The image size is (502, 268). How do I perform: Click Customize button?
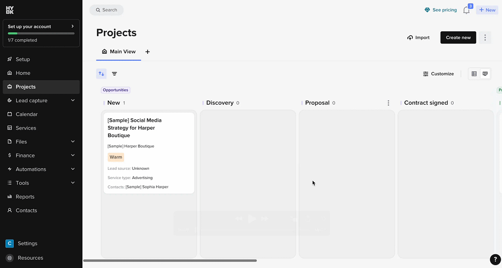click(438, 74)
